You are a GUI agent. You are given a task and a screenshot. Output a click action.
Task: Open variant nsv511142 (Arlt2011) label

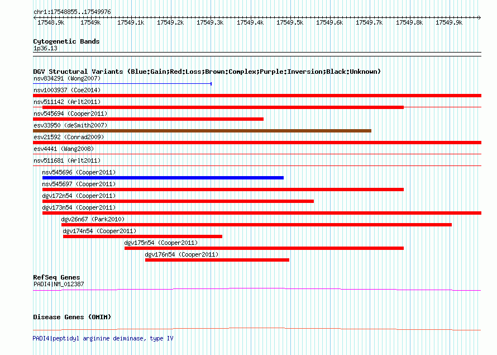pyautogui.click(x=67, y=102)
